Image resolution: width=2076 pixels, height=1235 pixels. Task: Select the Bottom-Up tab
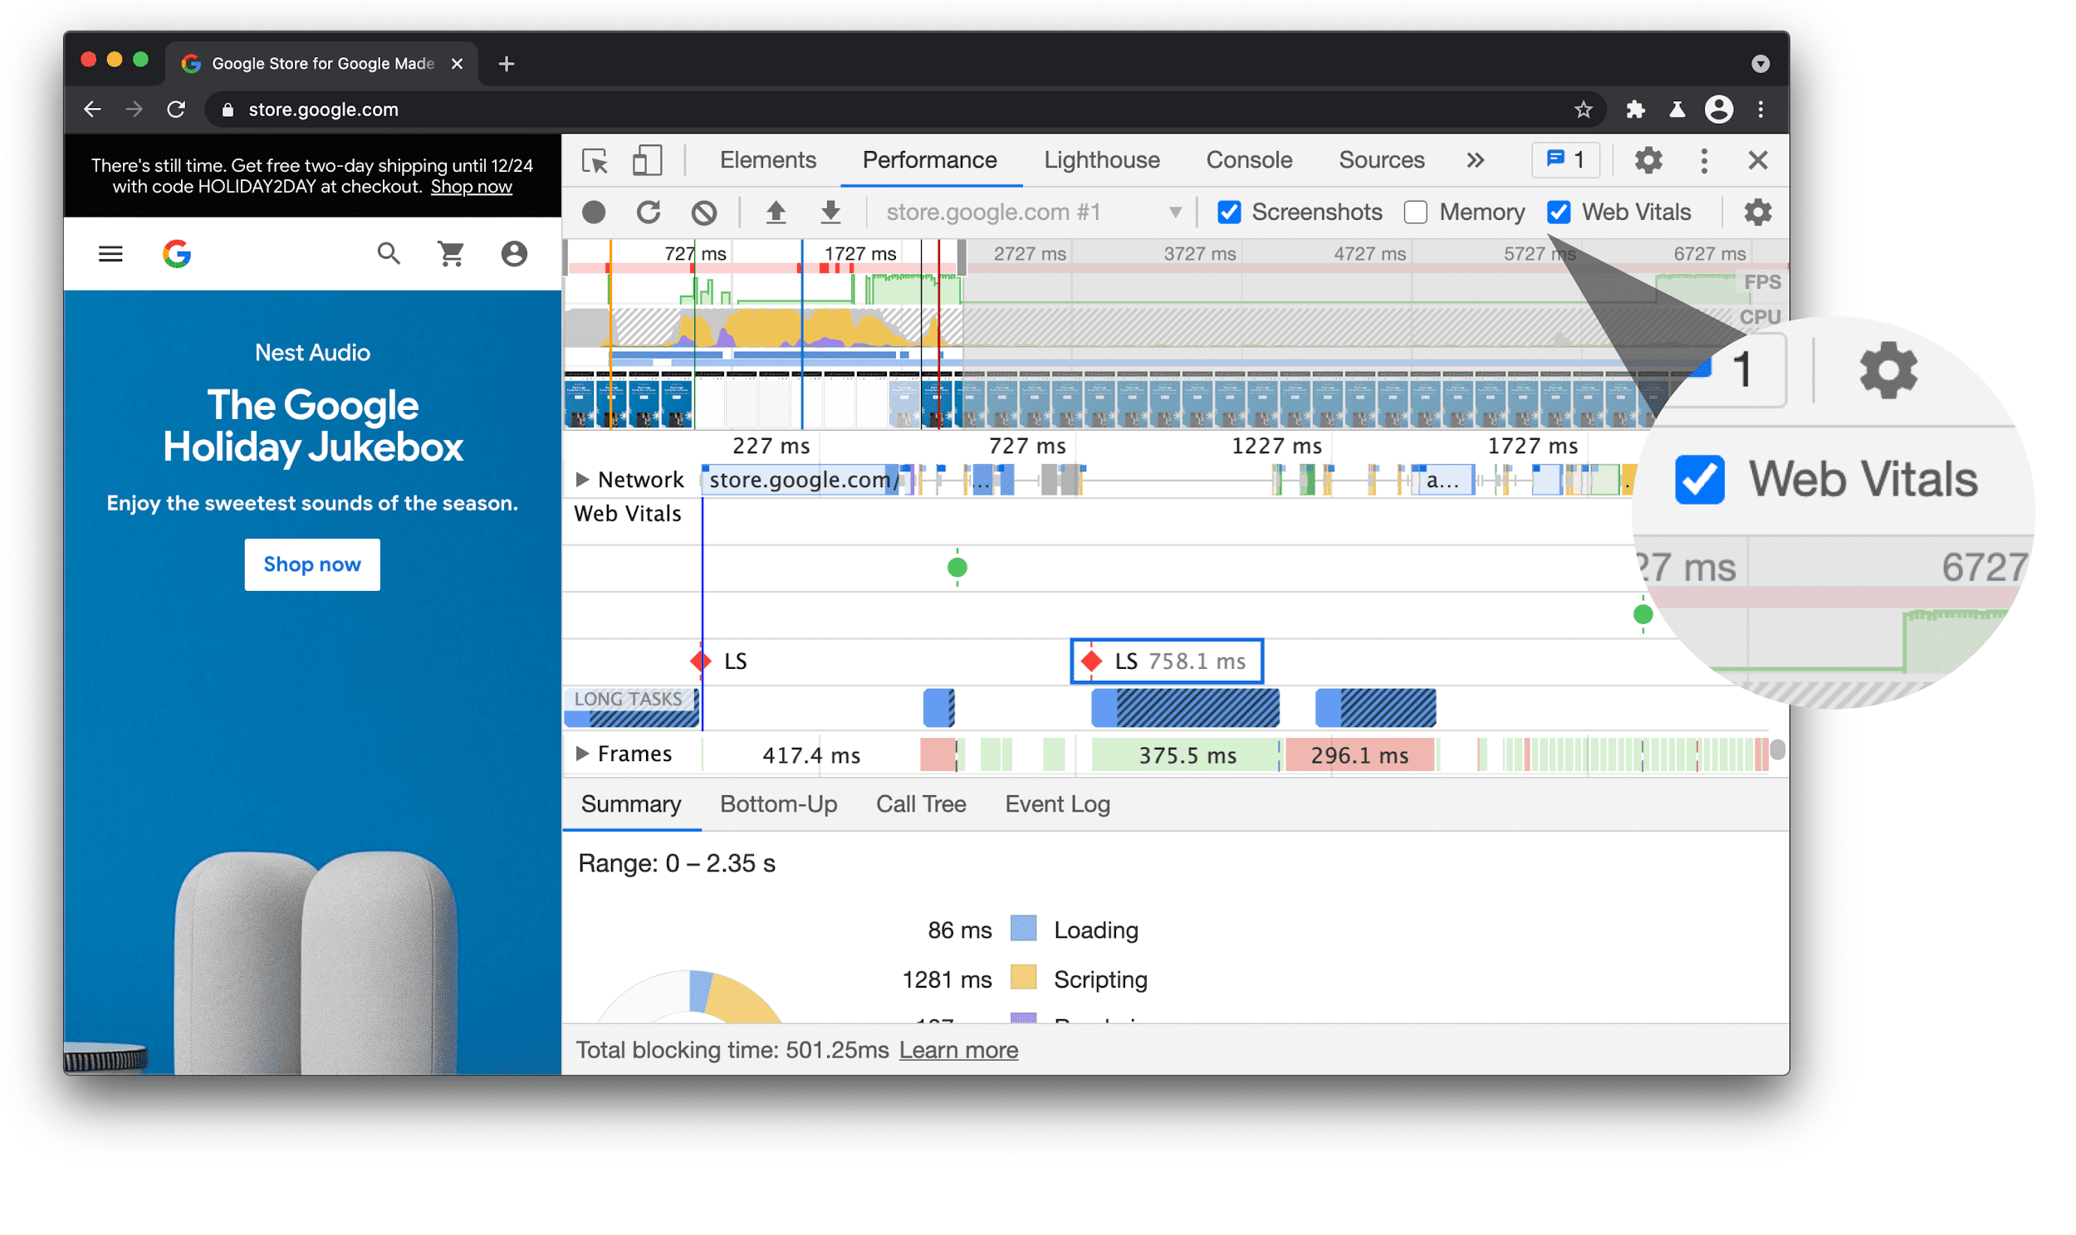click(x=779, y=804)
